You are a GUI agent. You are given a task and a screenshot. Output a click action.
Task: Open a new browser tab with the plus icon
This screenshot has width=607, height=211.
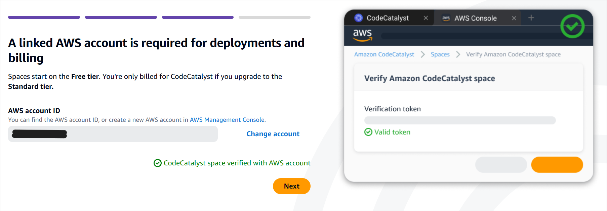531,18
